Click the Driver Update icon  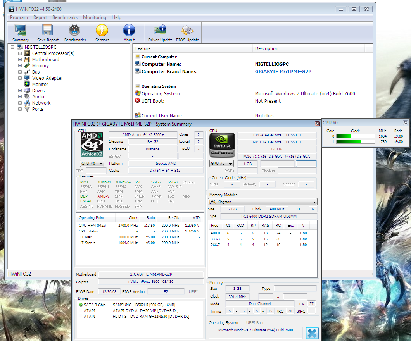(160, 30)
